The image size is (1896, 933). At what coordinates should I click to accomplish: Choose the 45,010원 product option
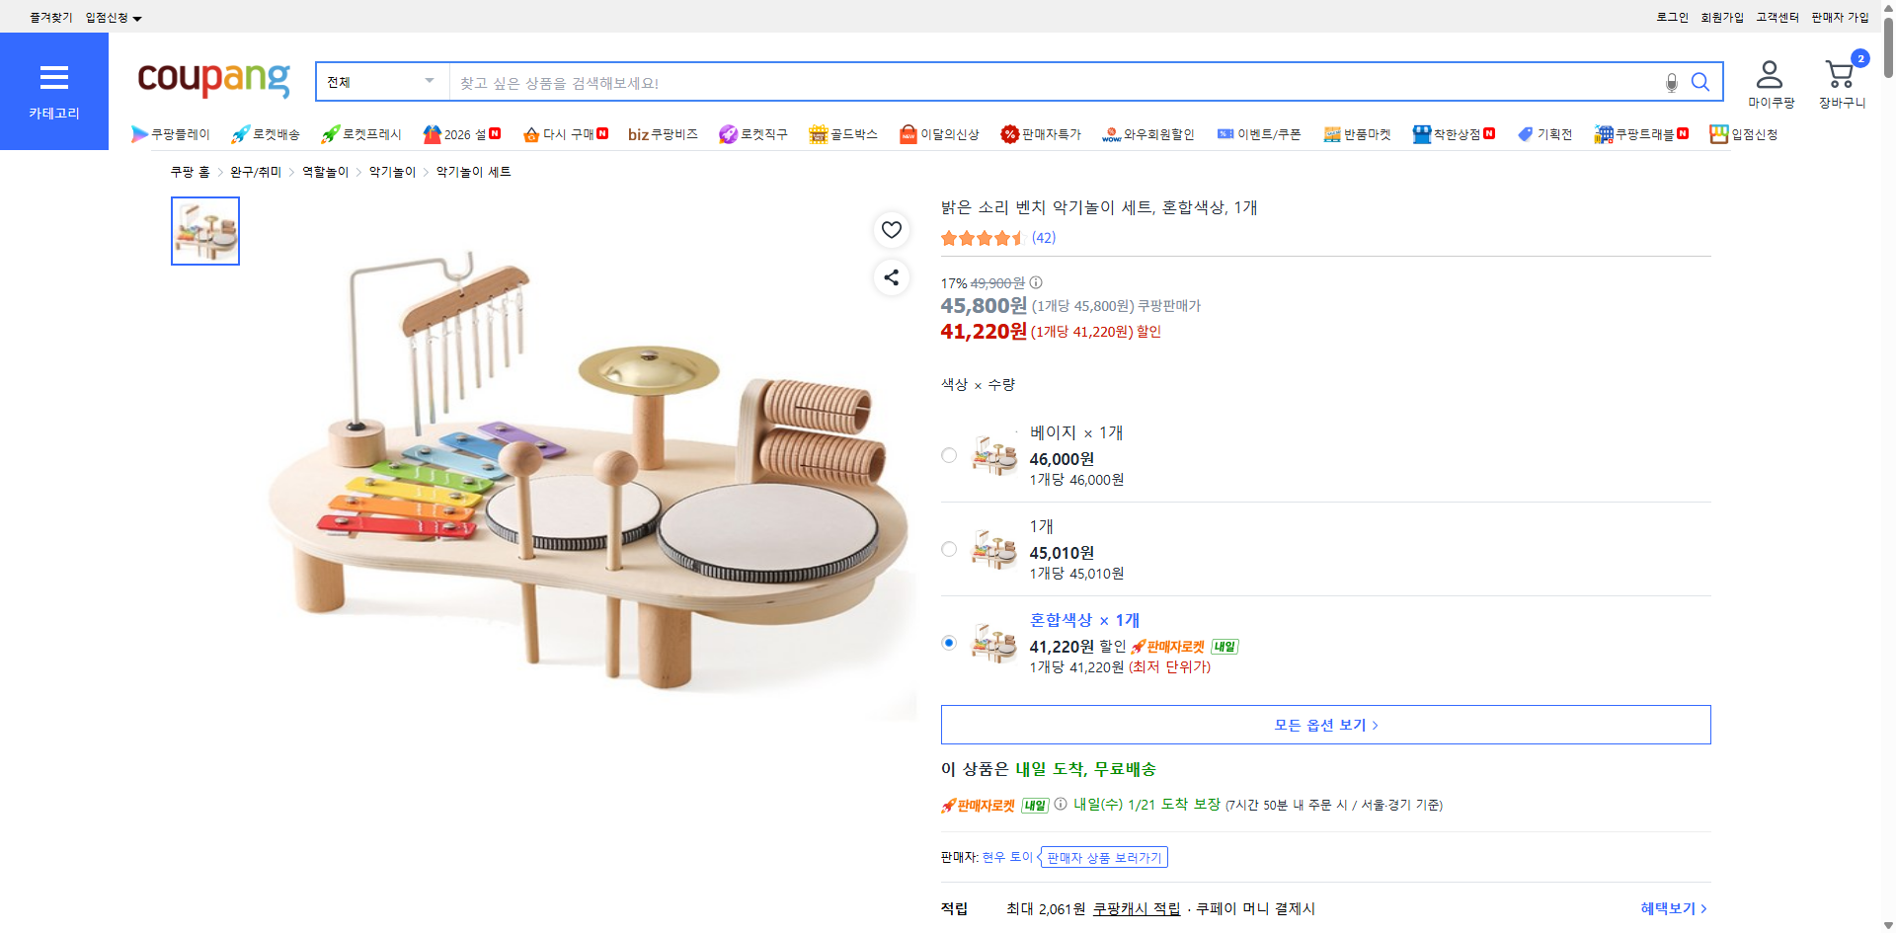click(x=949, y=549)
